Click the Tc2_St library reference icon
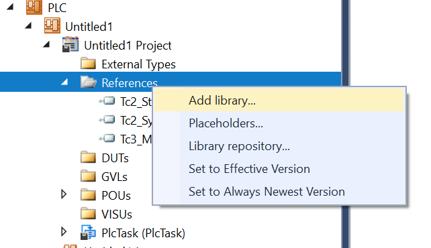Viewport: 431px width, 248px height. pyautogui.click(x=107, y=101)
